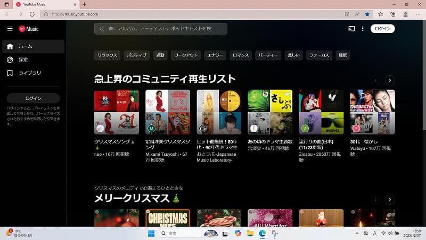The image size is (426, 240).
Task: Open the three-dot settings menu in header
Action: 363,29
